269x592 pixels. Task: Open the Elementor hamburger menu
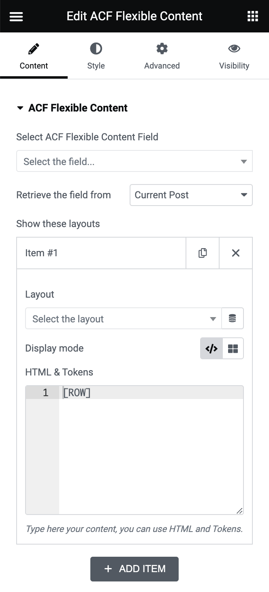(x=16, y=16)
